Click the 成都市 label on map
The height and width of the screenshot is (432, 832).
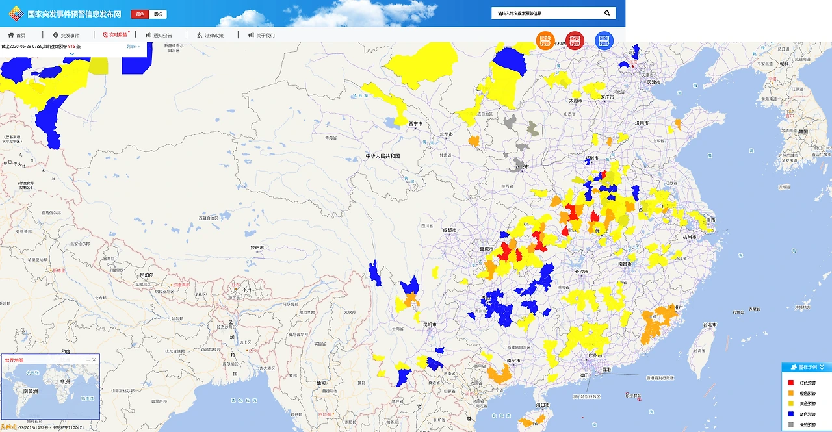pos(450,230)
